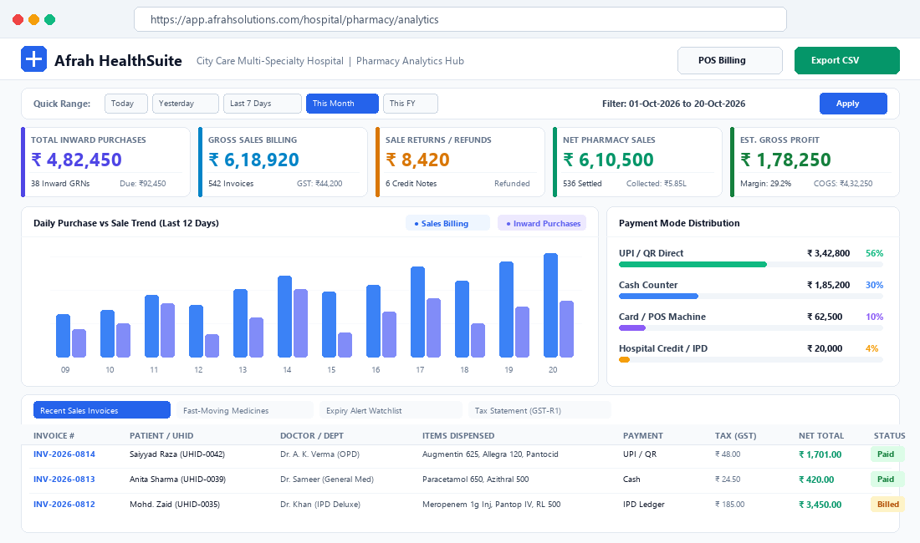
Task: Click the NET TOTAL column header
Action: pyautogui.click(x=820, y=436)
